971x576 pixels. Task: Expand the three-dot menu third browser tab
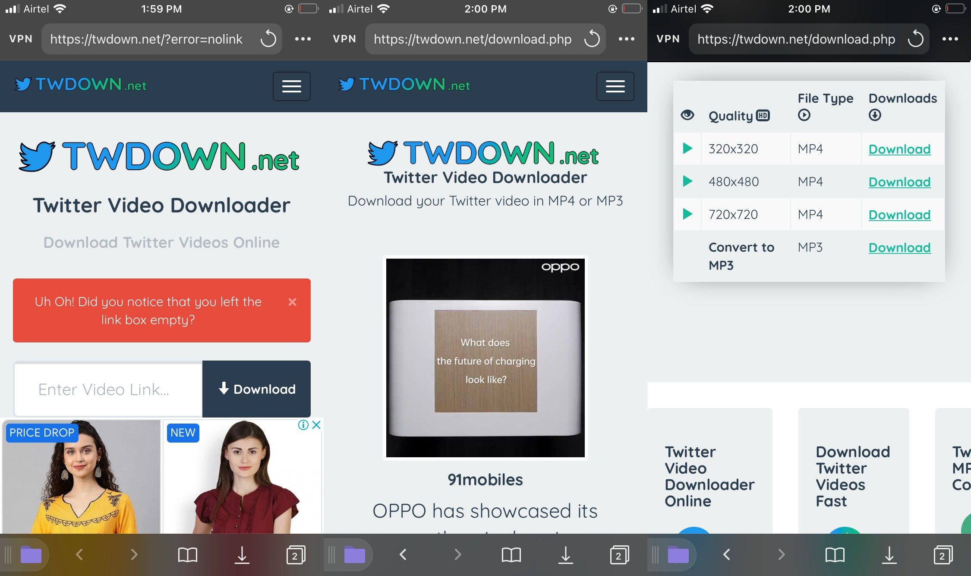click(952, 38)
